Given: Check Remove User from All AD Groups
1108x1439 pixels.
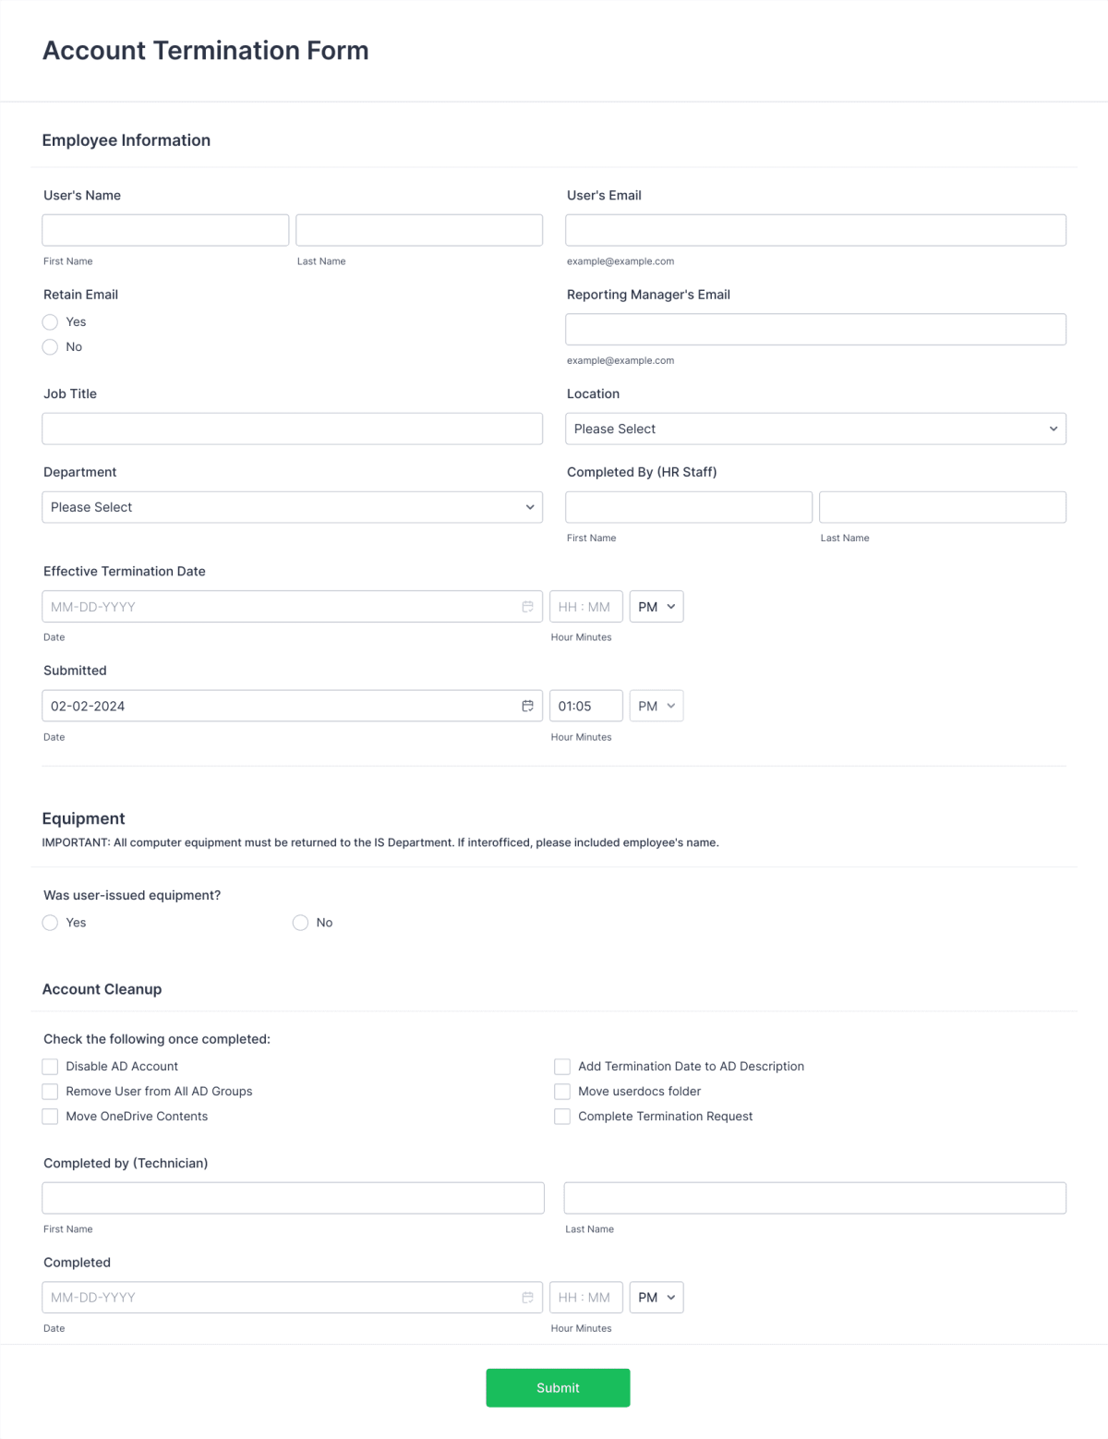Looking at the screenshot, I should 50,1091.
